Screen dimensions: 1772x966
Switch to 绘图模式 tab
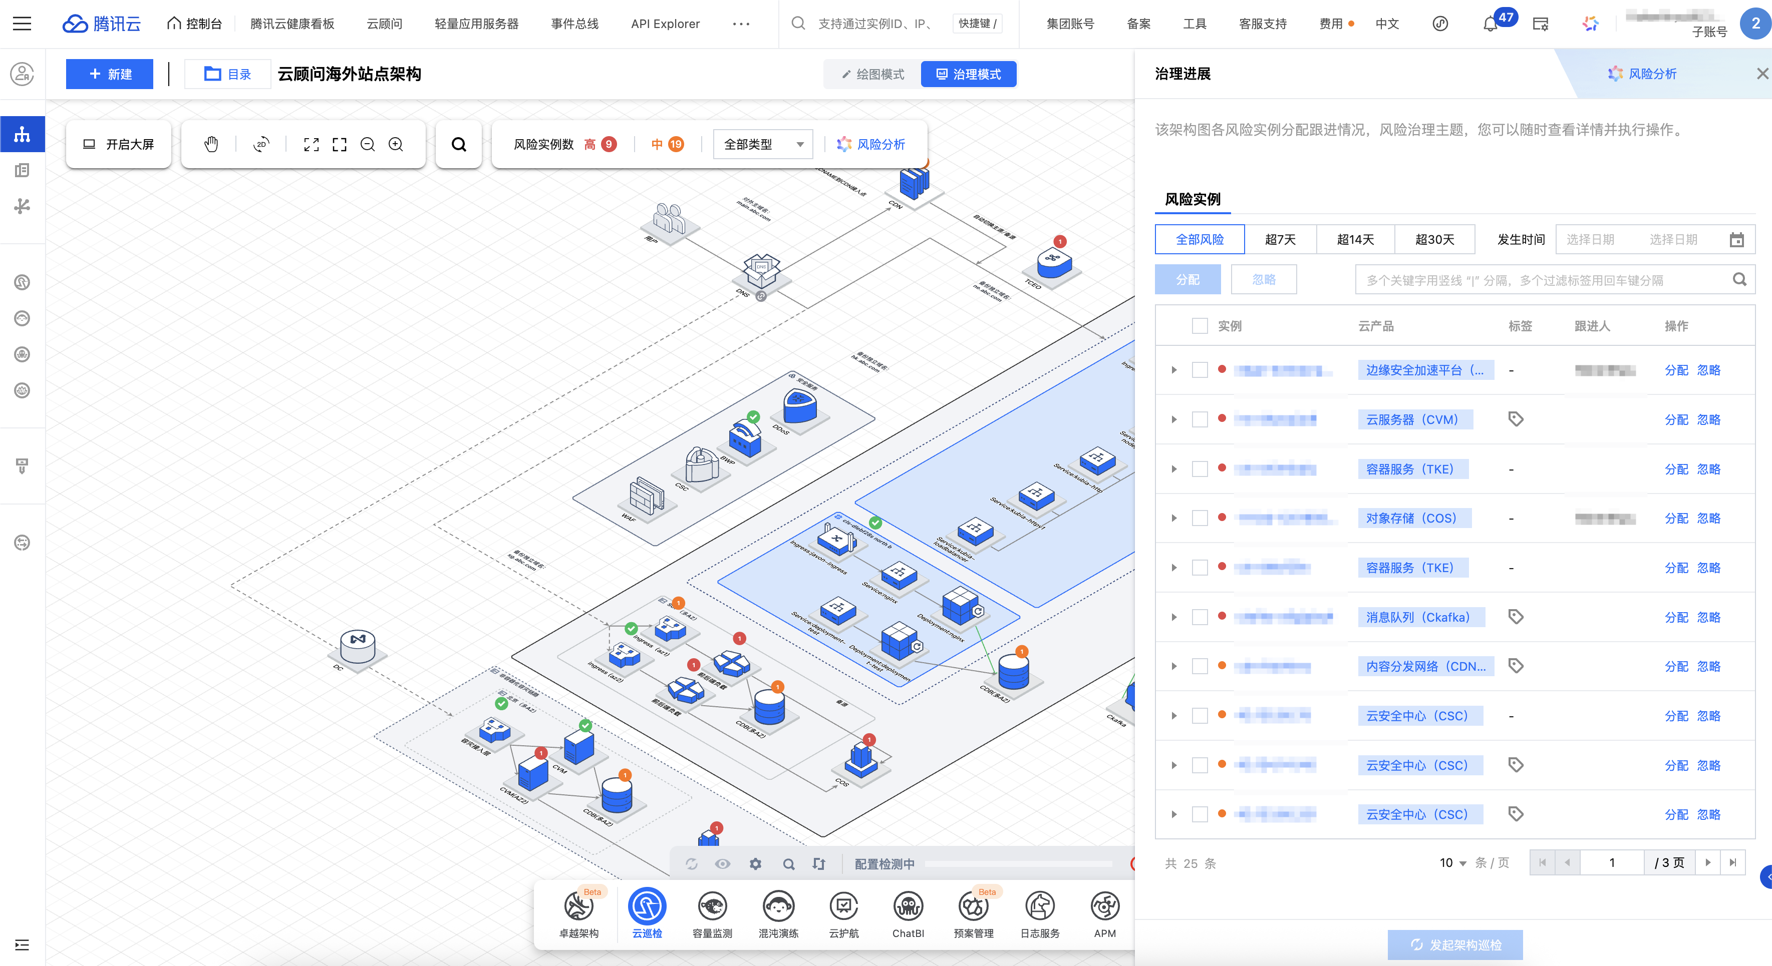873,74
